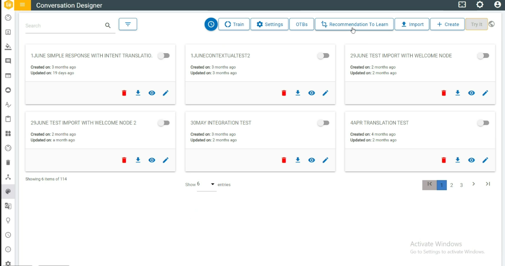Open the clipboard icon in sidebar
Screen dimensions: 505x266
pos(8,119)
